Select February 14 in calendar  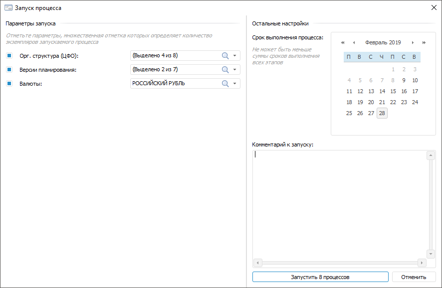tap(382, 92)
